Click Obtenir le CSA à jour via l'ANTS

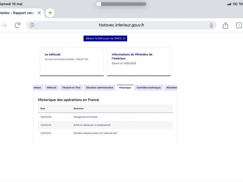pyautogui.click(x=105, y=39)
